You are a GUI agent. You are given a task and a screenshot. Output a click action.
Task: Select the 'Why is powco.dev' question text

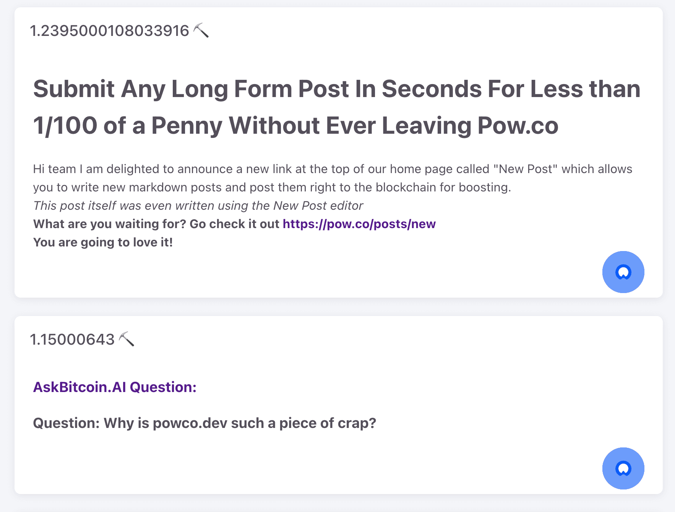click(240, 423)
